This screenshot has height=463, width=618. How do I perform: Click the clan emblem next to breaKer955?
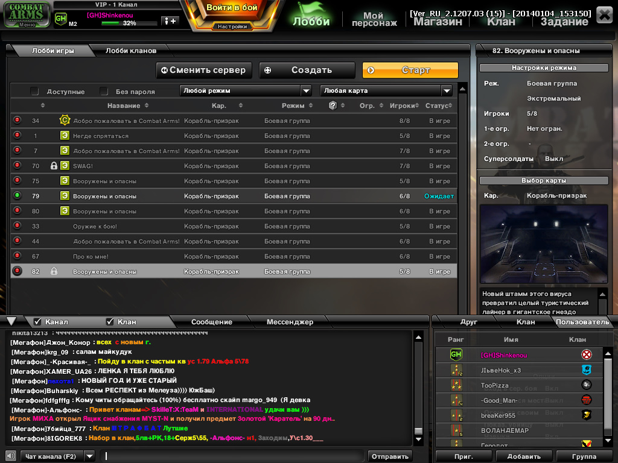coord(587,415)
